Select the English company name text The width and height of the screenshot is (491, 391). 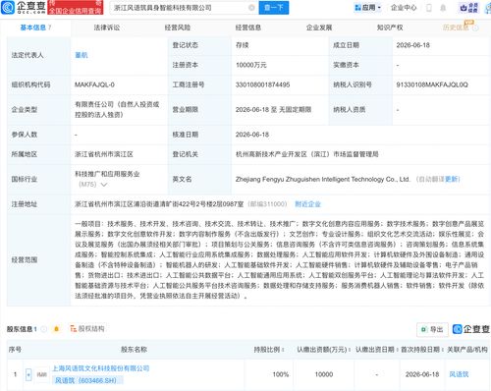(x=322, y=179)
